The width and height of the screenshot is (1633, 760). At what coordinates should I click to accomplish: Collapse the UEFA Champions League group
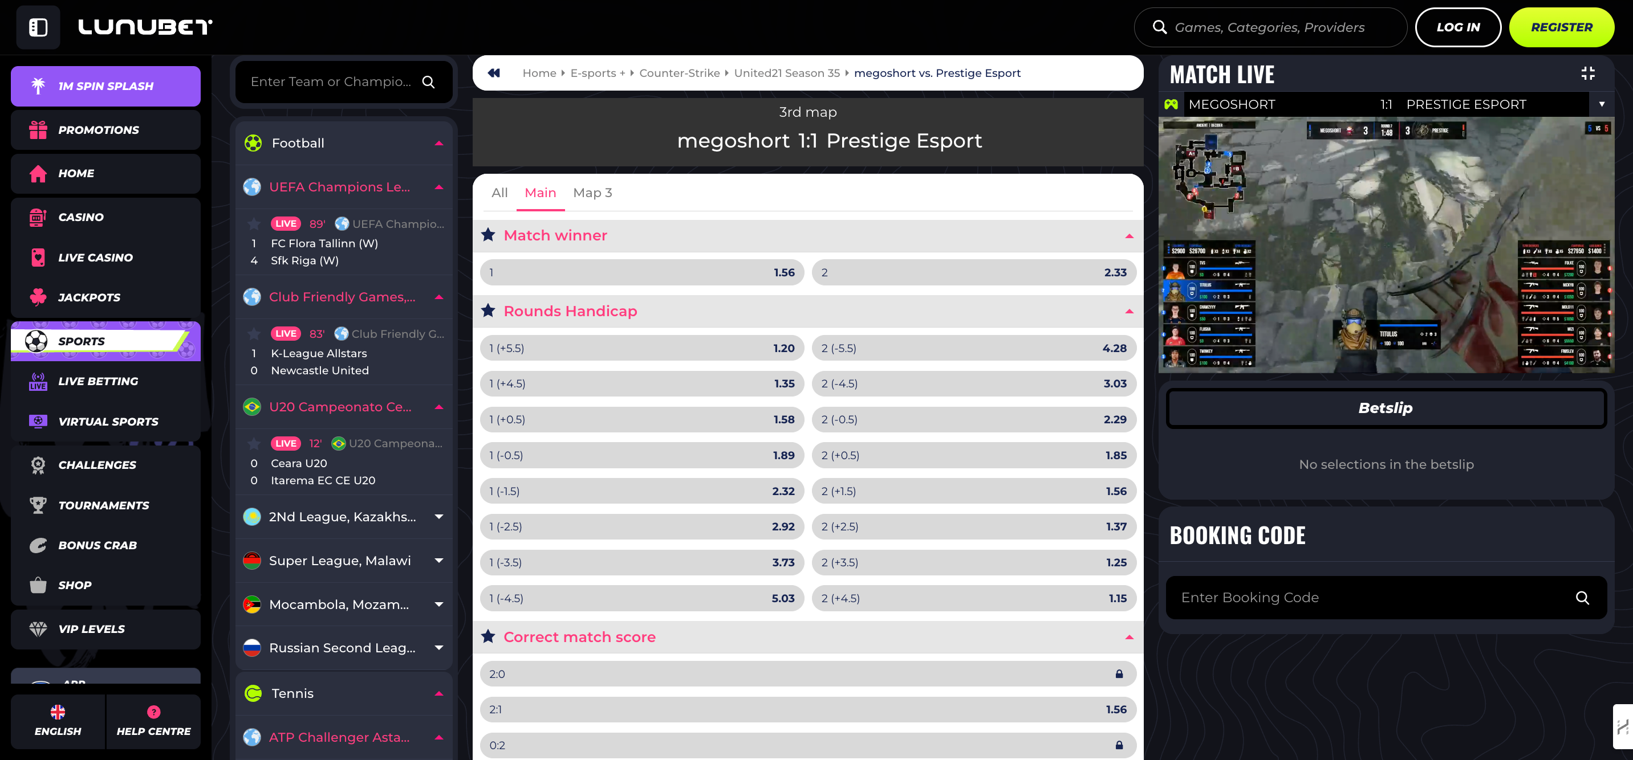tap(438, 187)
